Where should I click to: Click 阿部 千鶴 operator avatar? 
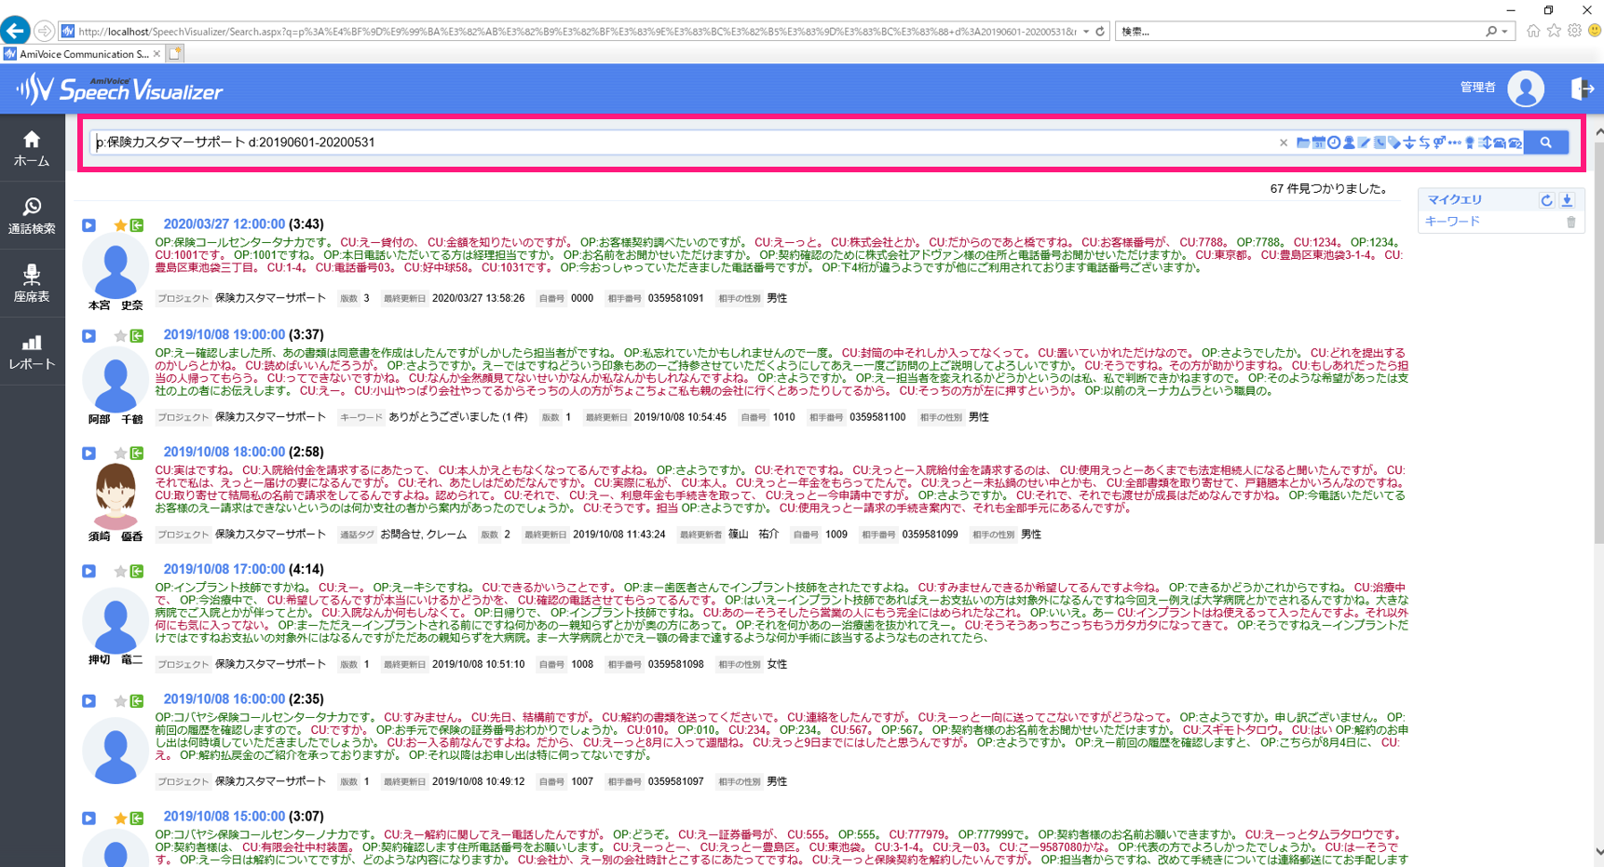pos(116,382)
